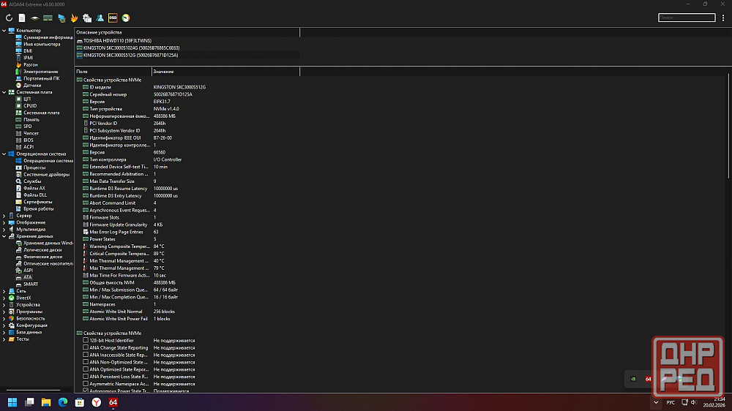732x411 pixels.
Task: Click the vertical scrollbar of properties list
Action: (x=728, y=132)
